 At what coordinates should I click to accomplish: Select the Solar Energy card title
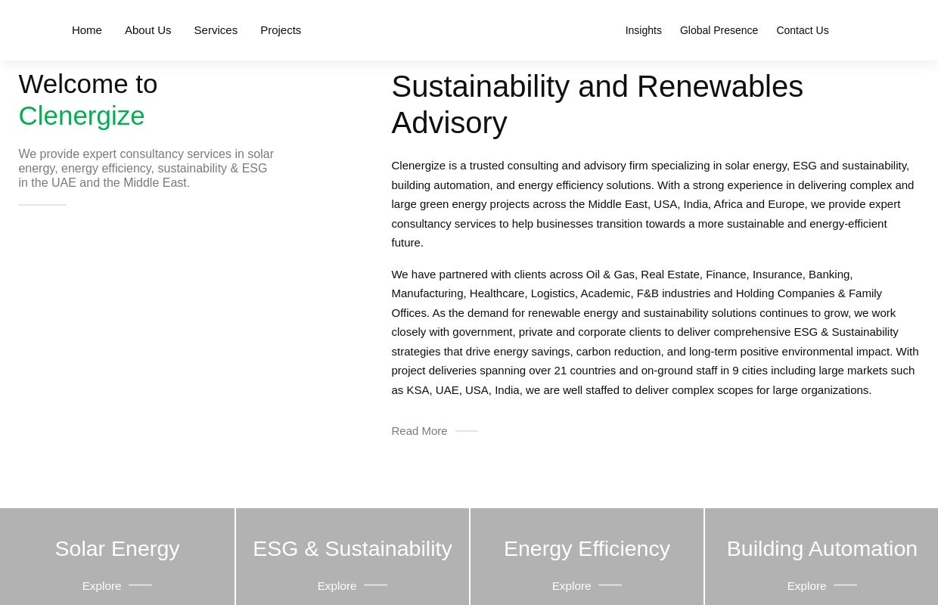click(x=117, y=548)
